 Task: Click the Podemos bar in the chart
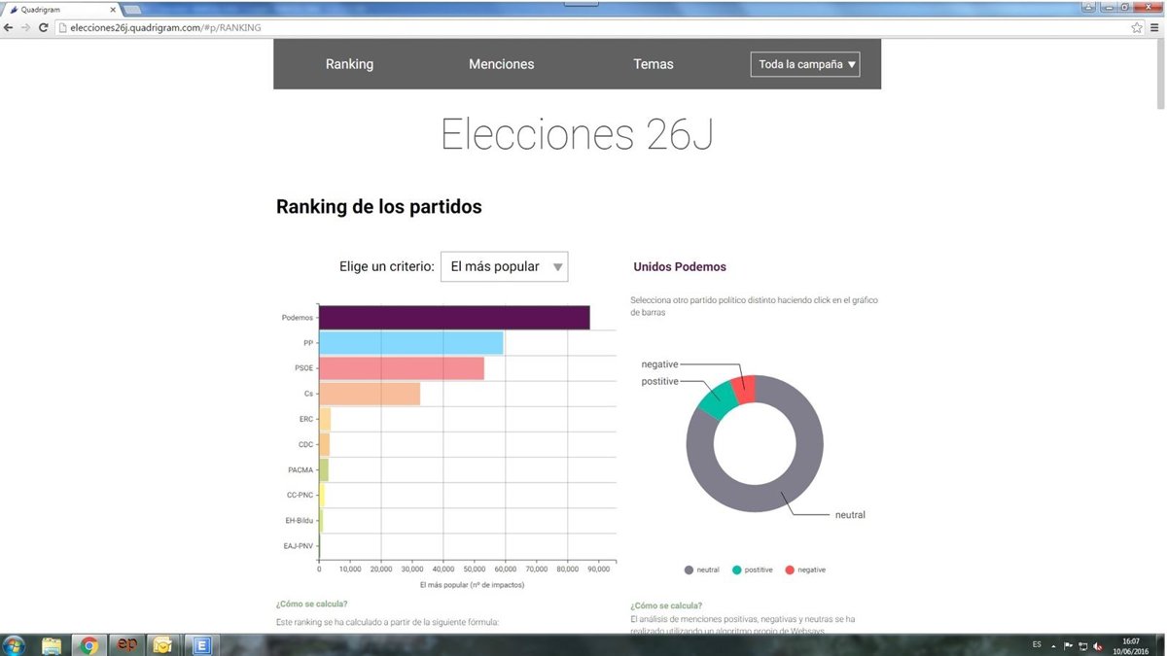pyautogui.click(x=453, y=318)
